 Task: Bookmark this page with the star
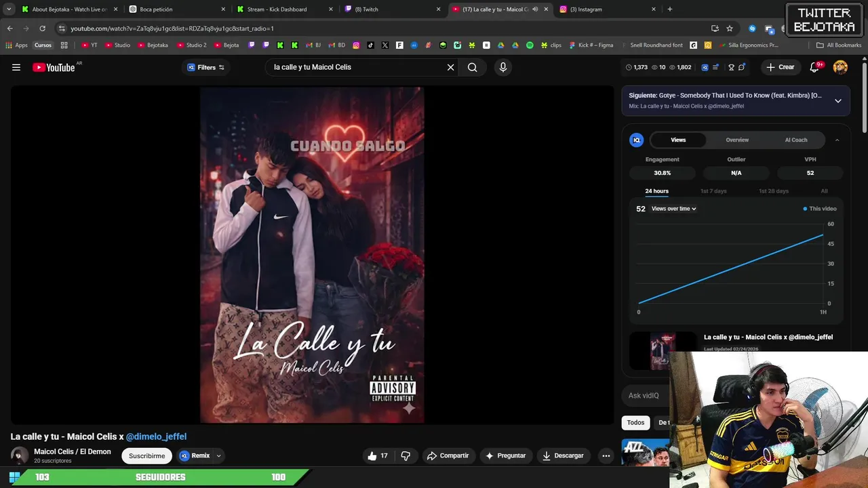730,28
